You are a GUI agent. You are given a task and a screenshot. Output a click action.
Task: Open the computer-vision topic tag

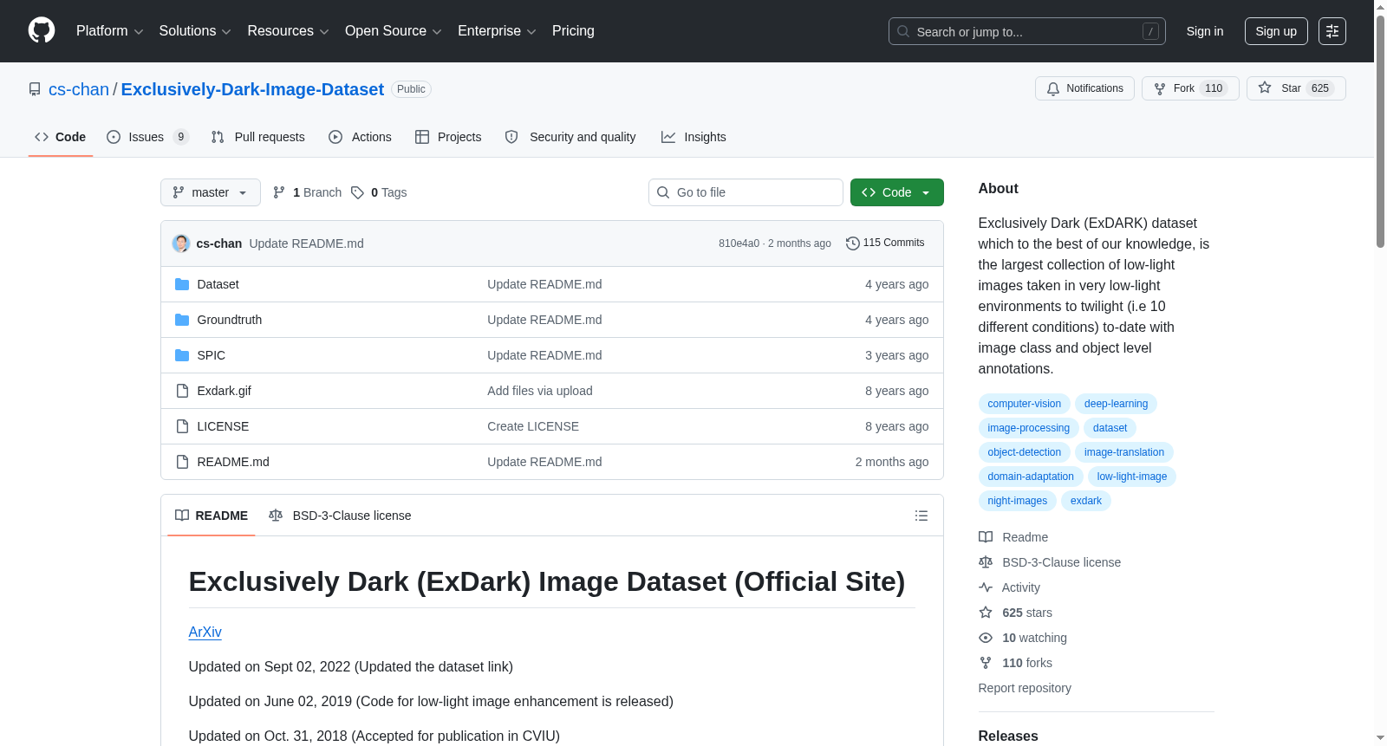(x=1025, y=404)
